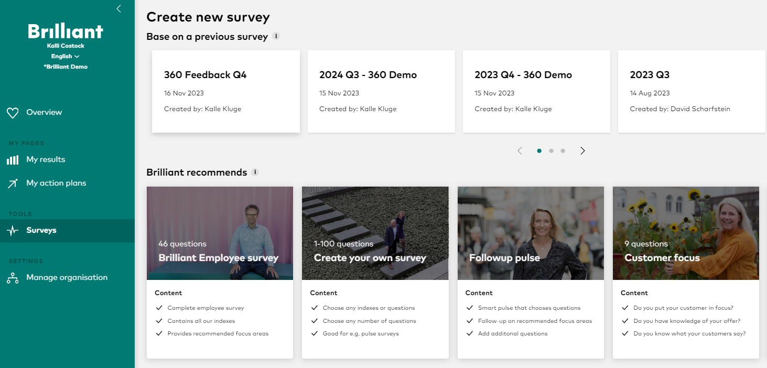The width and height of the screenshot is (767, 368).
Task: Go to next page of previous surveys
Action: tap(582, 150)
